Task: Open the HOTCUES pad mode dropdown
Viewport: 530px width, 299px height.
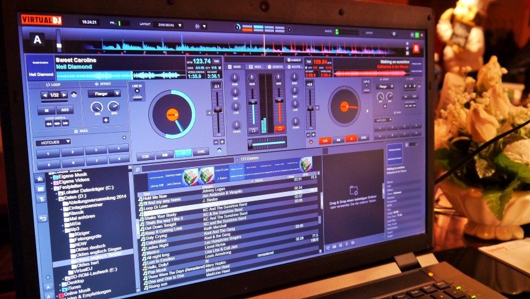Action: [53, 141]
